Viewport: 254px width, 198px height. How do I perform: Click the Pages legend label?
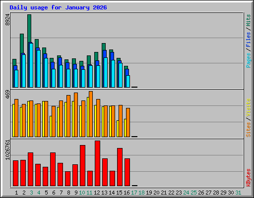click(248, 60)
